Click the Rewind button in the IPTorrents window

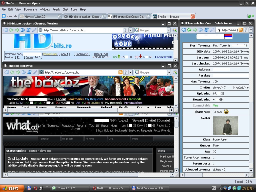[183, 30]
